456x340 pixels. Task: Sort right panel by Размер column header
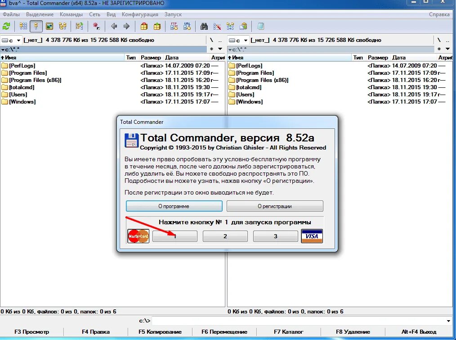[x=378, y=57]
